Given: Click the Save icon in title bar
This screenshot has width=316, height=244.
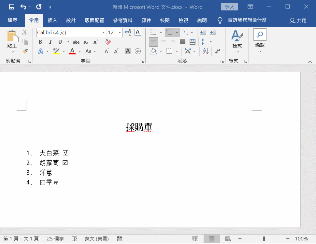Looking at the screenshot, I should [x=11, y=7].
